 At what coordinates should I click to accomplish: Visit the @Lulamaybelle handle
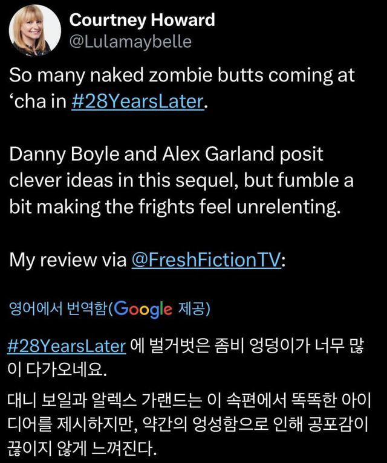(x=131, y=42)
